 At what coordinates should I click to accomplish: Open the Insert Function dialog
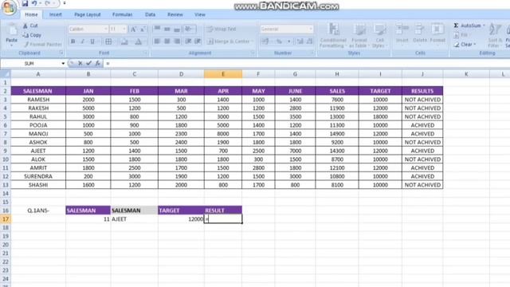click(x=97, y=64)
